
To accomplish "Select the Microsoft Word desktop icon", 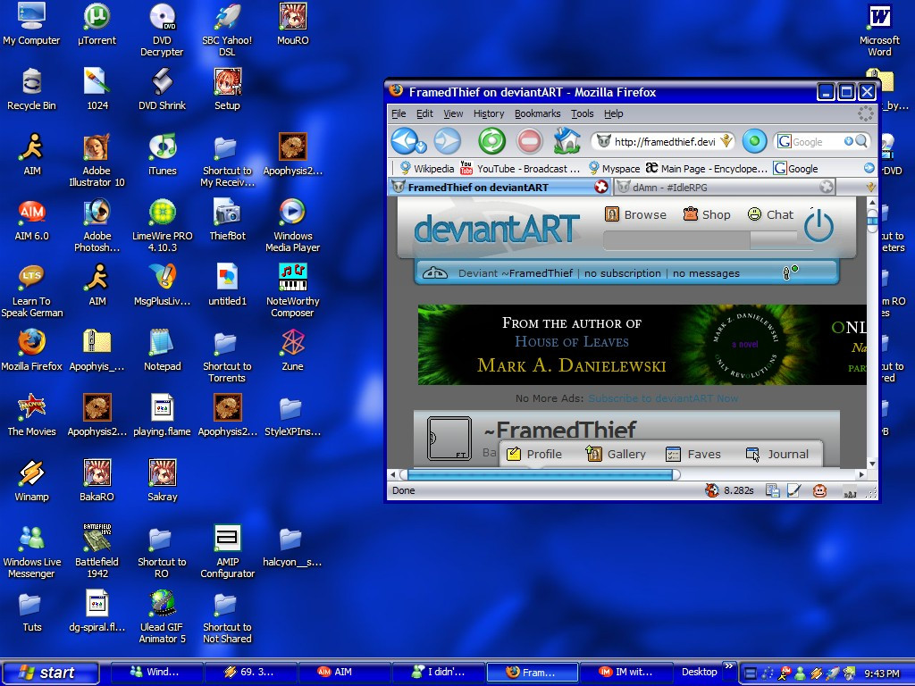I will [879, 29].
